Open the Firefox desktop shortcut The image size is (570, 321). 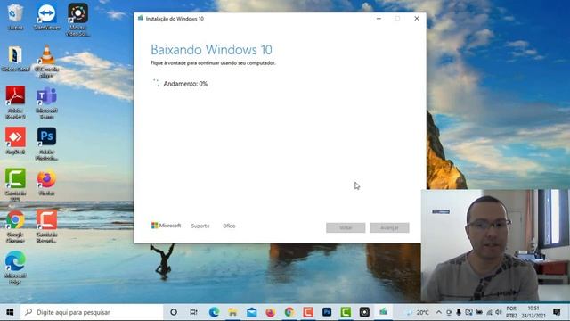[46, 183]
